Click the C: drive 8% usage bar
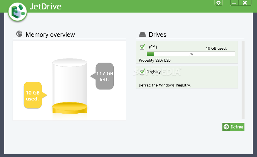Viewport: 257px width, 157px height. click(x=191, y=54)
